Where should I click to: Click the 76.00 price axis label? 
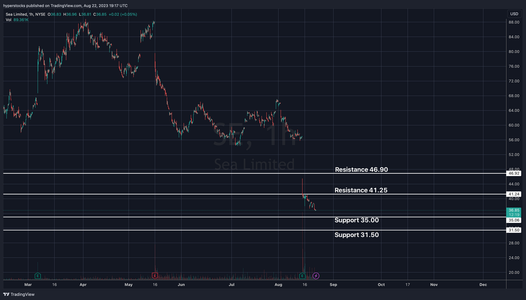[514, 67]
